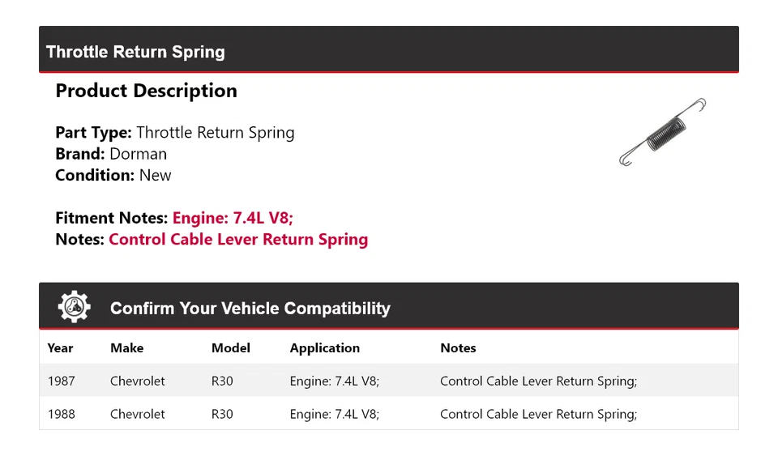Click the Notes column header
This screenshot has height=456, width=778.
pos(458,348)
